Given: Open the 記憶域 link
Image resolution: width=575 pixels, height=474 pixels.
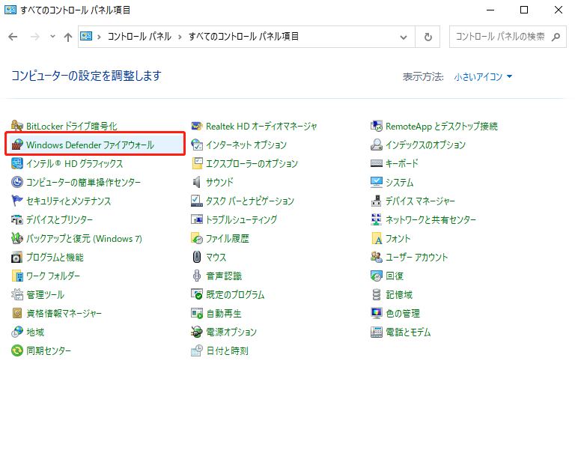Looking at the screenshot, I should point(399,294).
